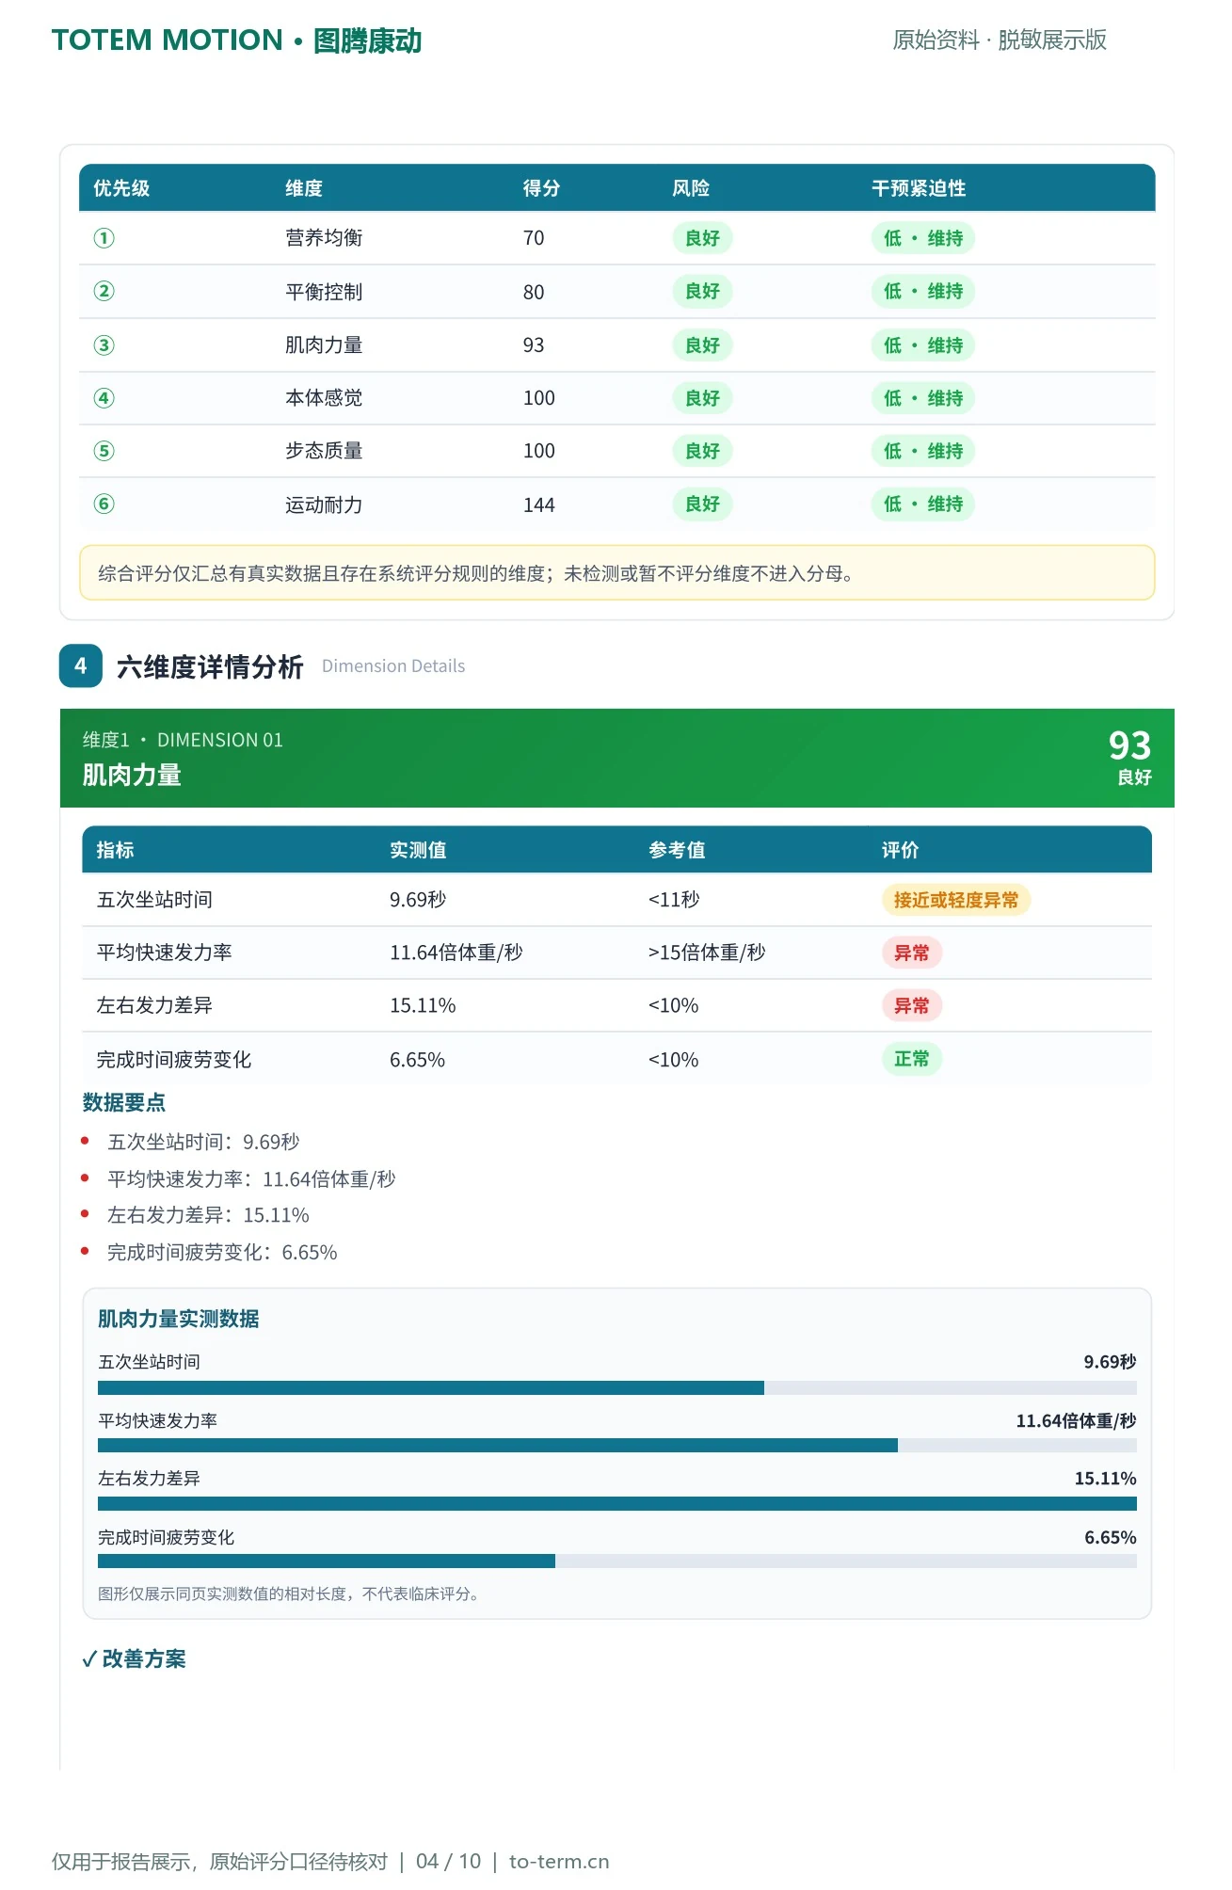Click the 原始资料·脱敏展示版 header label
The height and width of the screenshot is (1890, 1232).
(1000, 40)
